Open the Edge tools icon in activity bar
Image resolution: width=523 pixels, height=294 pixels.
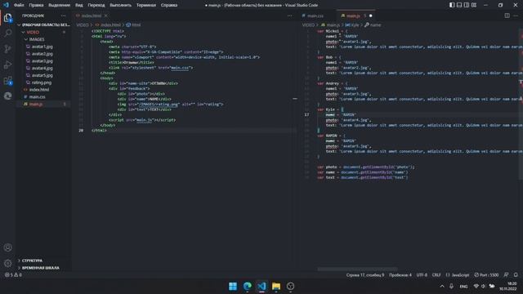[x=7, y=96]
